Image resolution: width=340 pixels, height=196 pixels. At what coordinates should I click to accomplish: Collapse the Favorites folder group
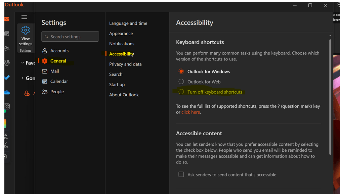[x=23, y=63]
